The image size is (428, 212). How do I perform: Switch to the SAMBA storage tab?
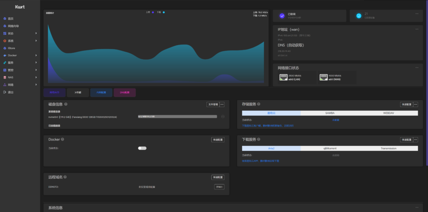tap(330, 113)
